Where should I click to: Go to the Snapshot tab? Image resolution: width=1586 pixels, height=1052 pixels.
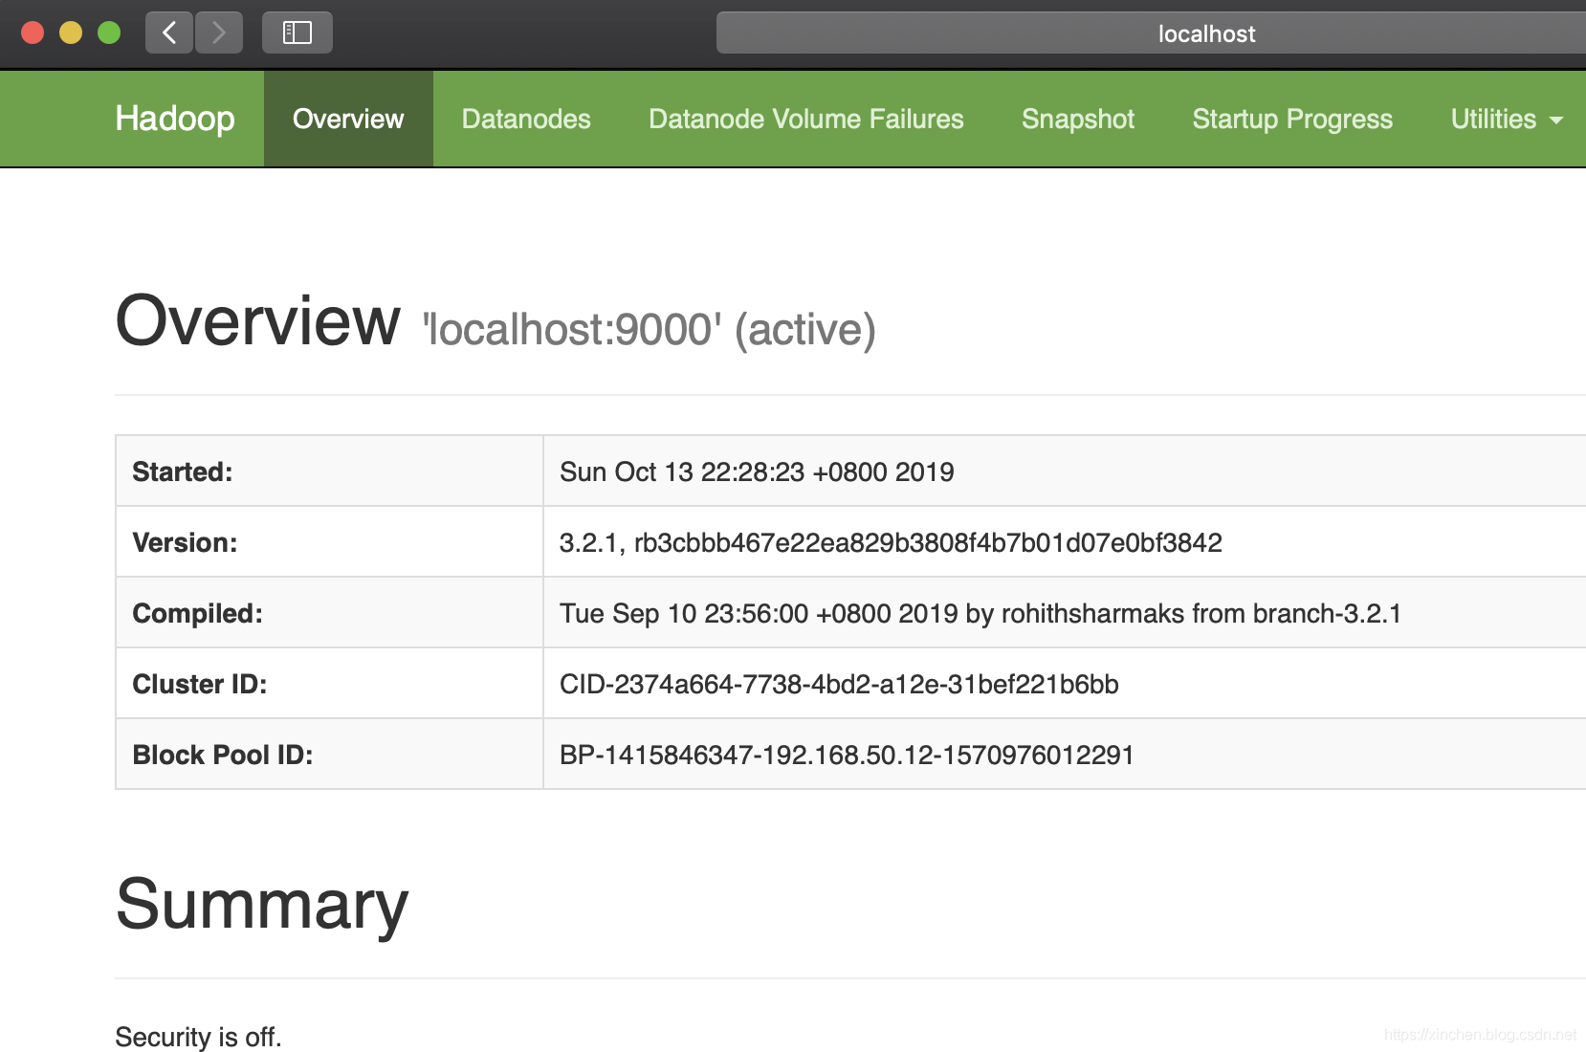(1078, 119)
